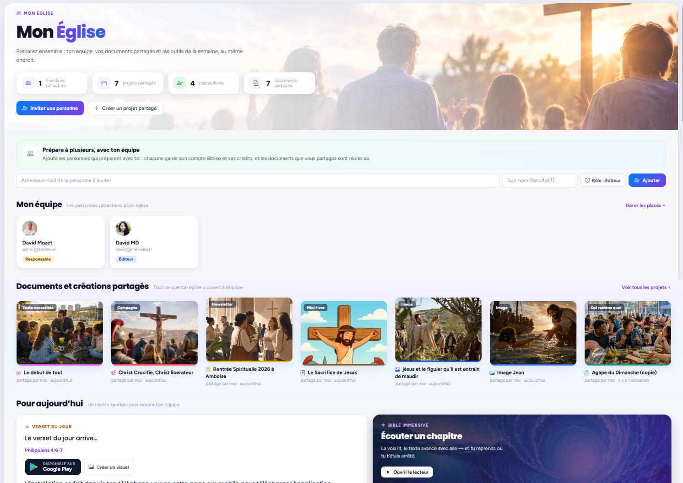683x483 pixels.
Task: Open 'Gérer les places' link
Action: [x=645, y=206]
